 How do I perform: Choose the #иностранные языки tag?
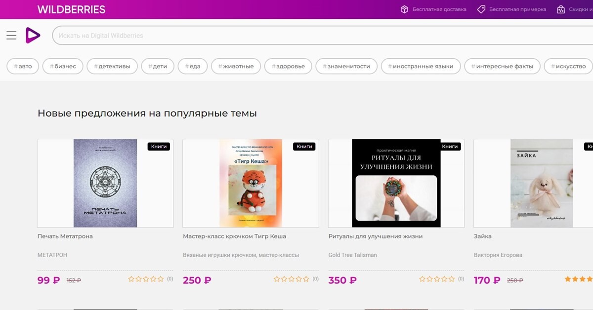click(421, 66)
